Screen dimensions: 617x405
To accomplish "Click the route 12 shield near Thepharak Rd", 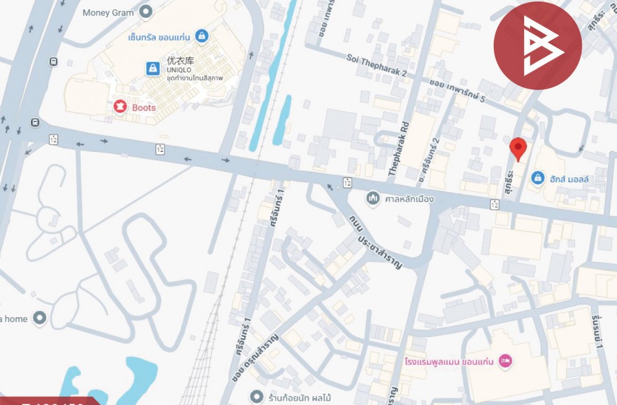I will point(347,182).
